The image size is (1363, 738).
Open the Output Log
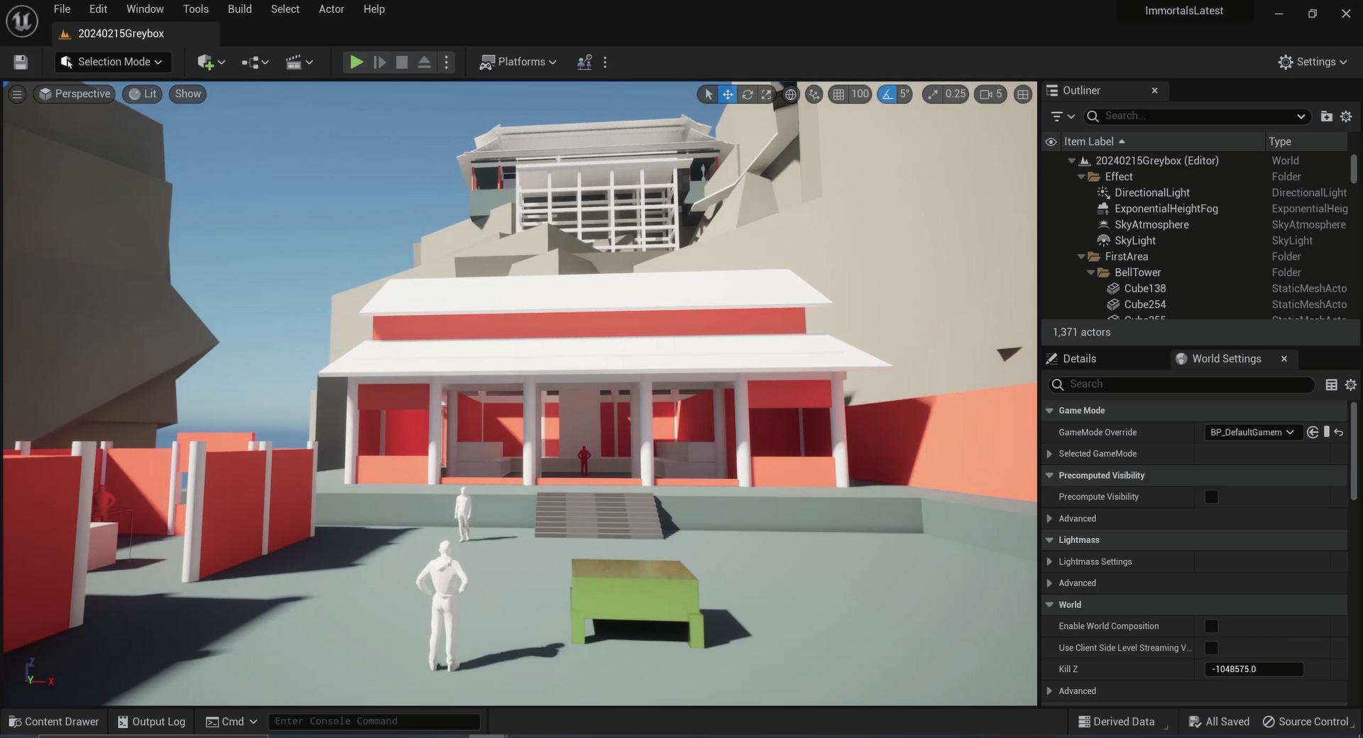coord(151,722)
